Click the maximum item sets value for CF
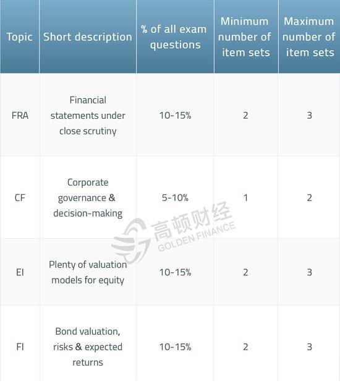The width and height of the screenshot is (340, 391). [x=309, y=198]
